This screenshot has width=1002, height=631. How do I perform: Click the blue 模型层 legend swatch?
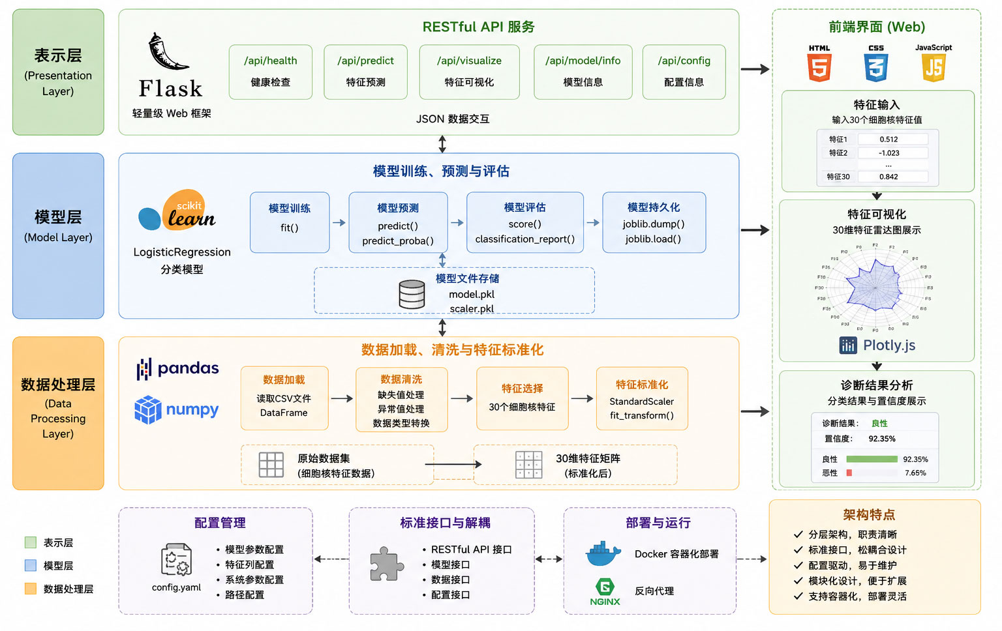30,565
